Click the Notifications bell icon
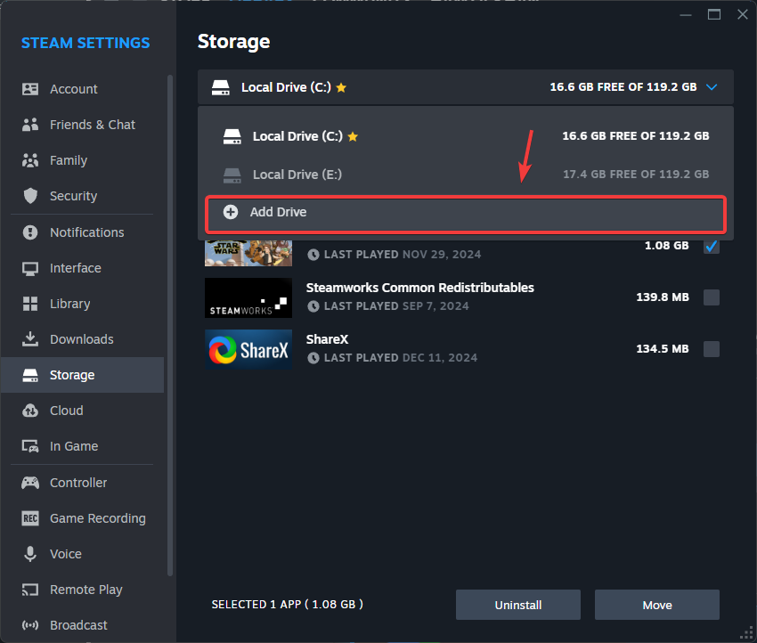This screenshot has height=643, width=757. [x=29, y=232]
